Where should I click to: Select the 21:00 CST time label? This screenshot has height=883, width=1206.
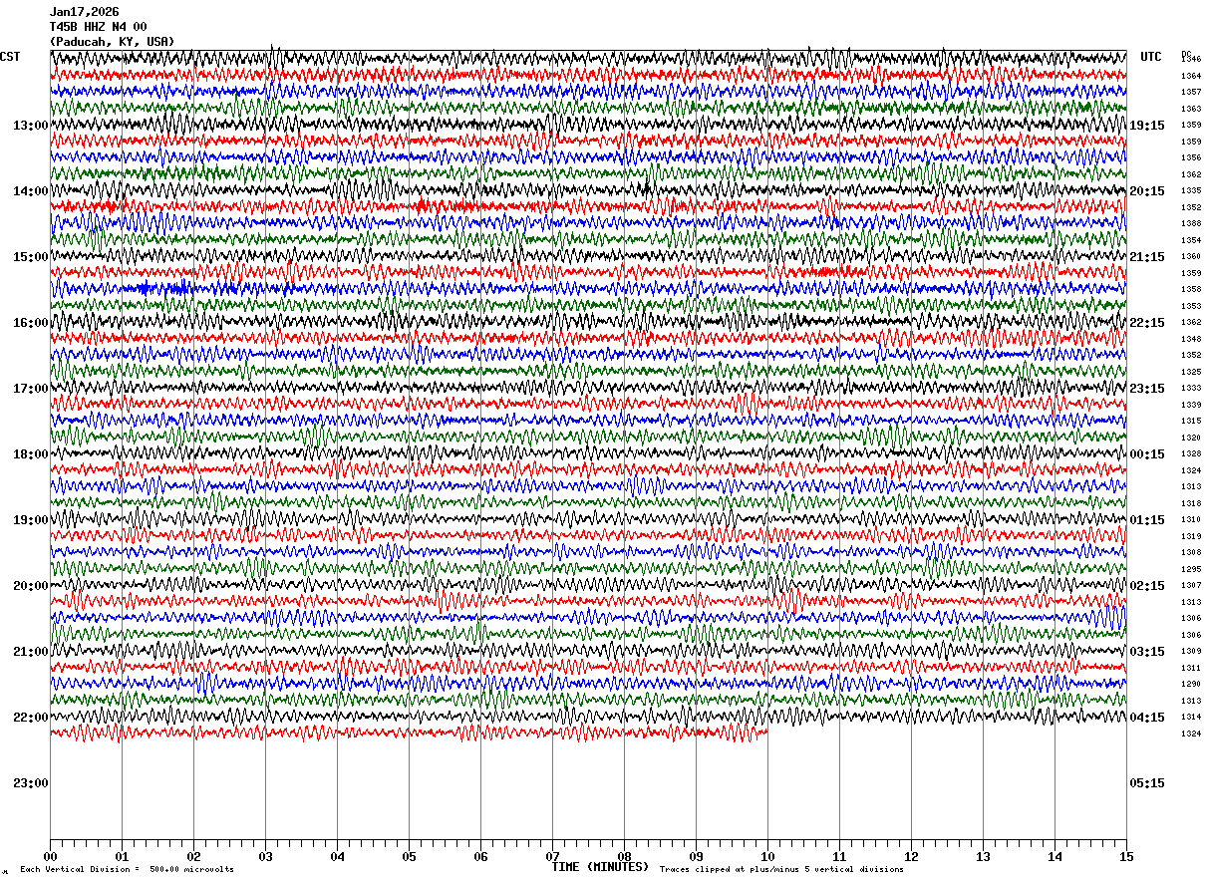pos(31,652)
